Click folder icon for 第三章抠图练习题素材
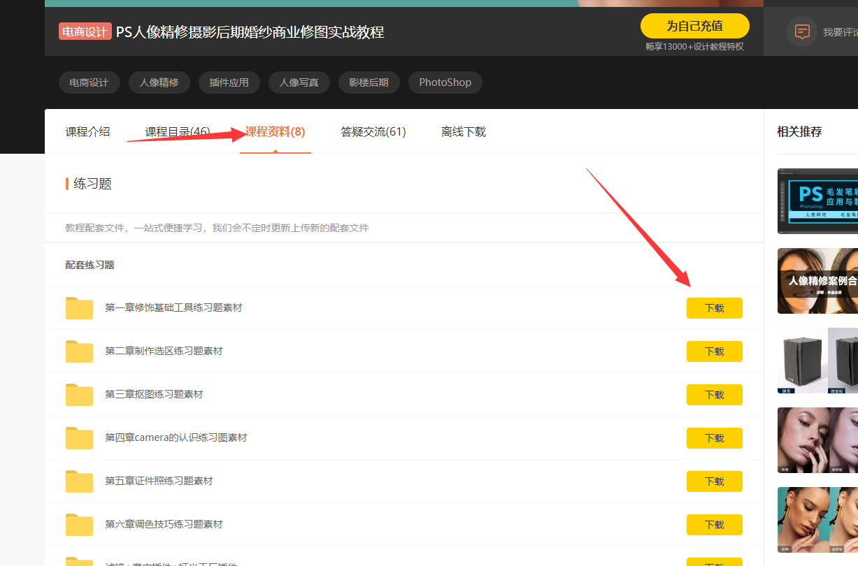This screenshot has height=566, width=858. coord(79,395)
